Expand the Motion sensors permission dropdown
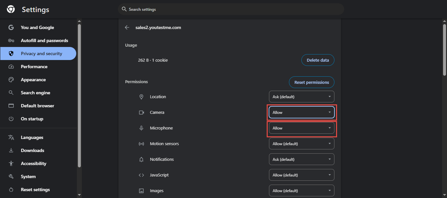447x198 pixels. click(x=301, y=144)
